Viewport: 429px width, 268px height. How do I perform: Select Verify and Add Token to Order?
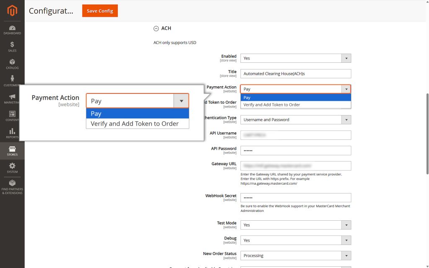pyautogui.click(x=137, y=124)
